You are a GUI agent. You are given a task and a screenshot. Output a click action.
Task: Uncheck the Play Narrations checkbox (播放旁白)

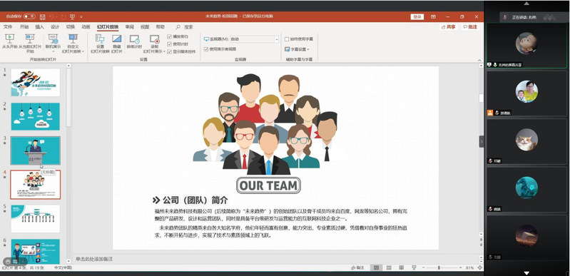point(169,36)
